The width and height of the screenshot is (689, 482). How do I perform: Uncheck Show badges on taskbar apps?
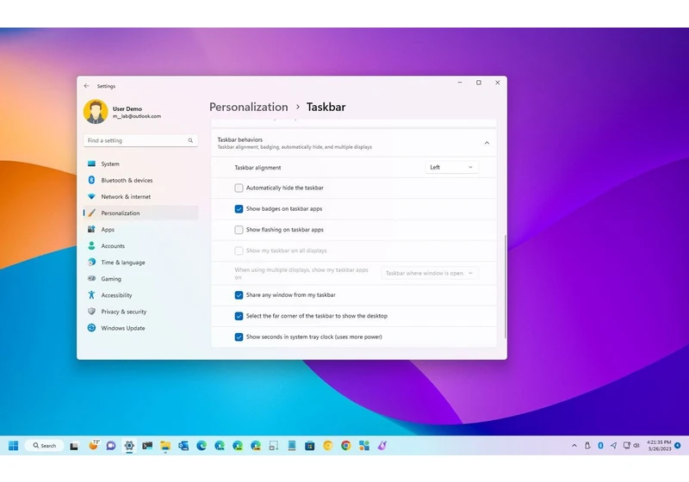tap(239, 209)
